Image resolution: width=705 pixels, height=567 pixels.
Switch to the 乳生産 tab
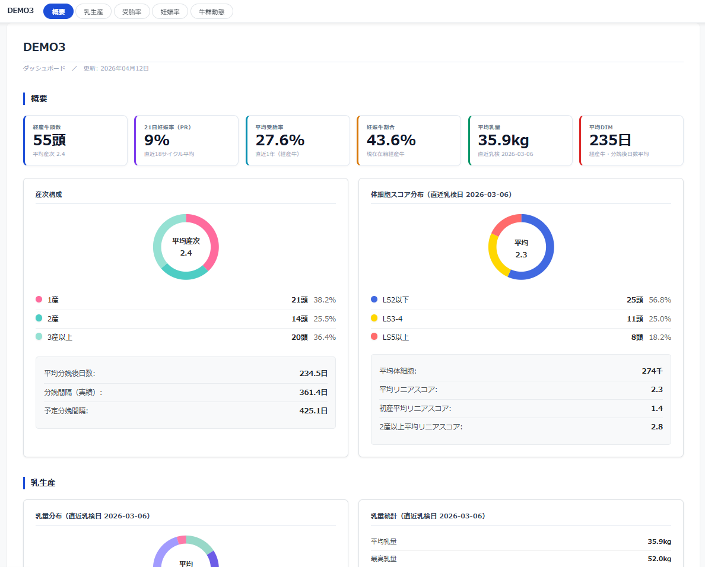coord(94,12)
